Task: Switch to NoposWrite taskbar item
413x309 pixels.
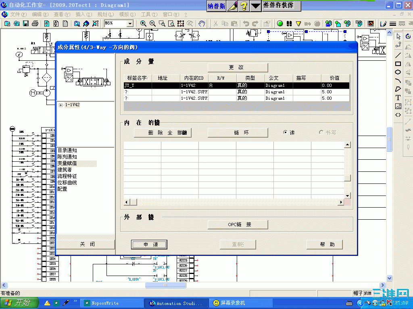Action: 112,303
